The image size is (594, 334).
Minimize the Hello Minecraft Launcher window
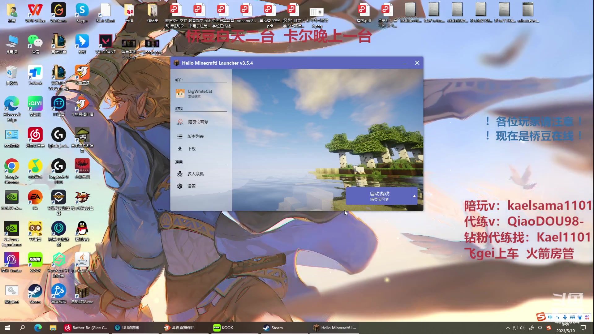pyautogui.click(x=405, y=63)
